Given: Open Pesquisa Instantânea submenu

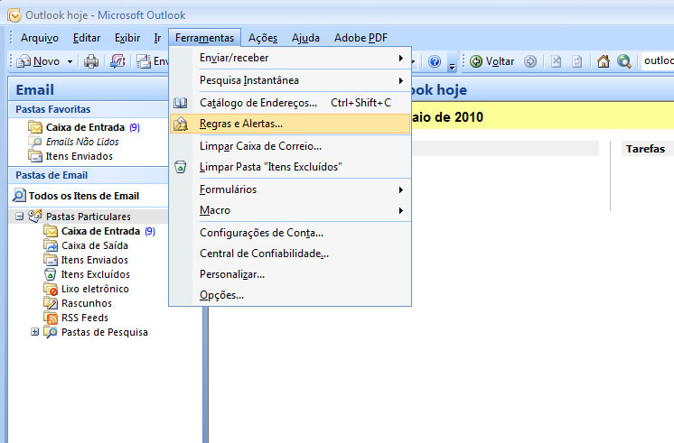Looking at the screenshot, I should tap(291, 80).
